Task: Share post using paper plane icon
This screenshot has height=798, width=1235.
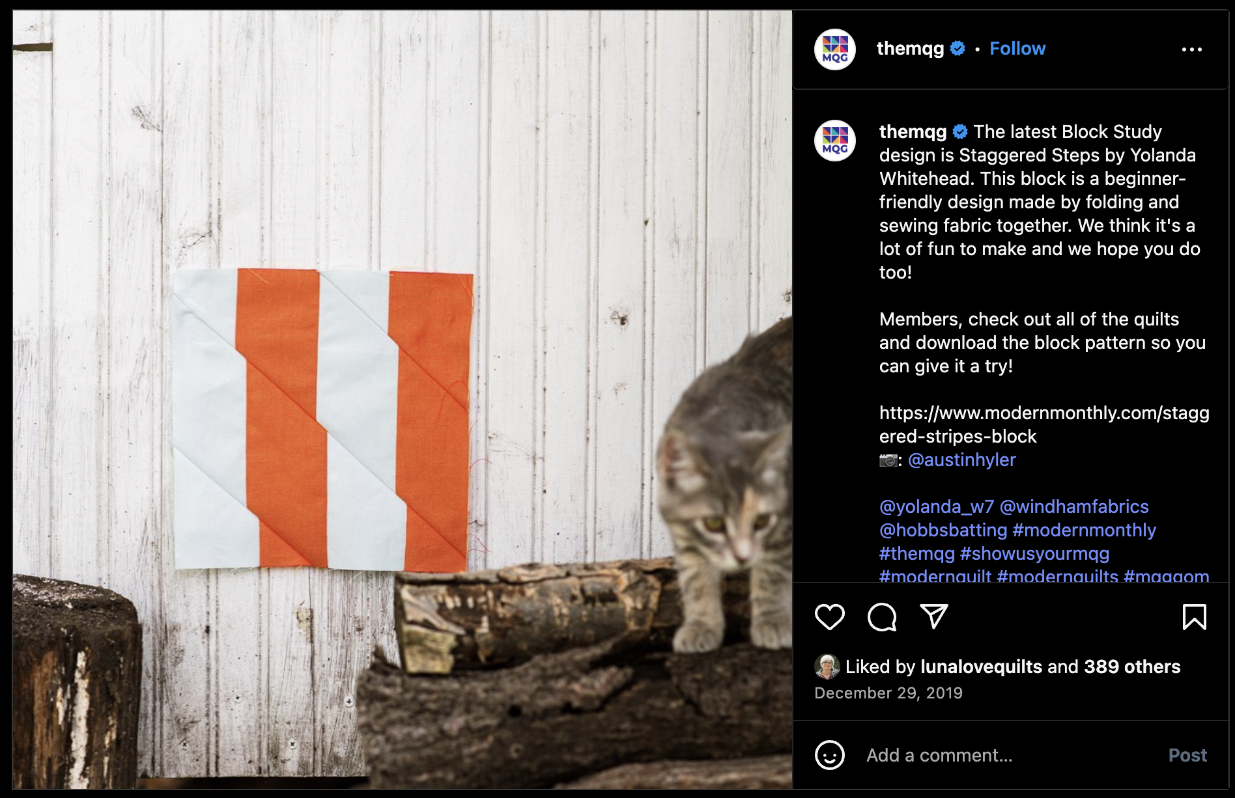Action: [933, 616]
